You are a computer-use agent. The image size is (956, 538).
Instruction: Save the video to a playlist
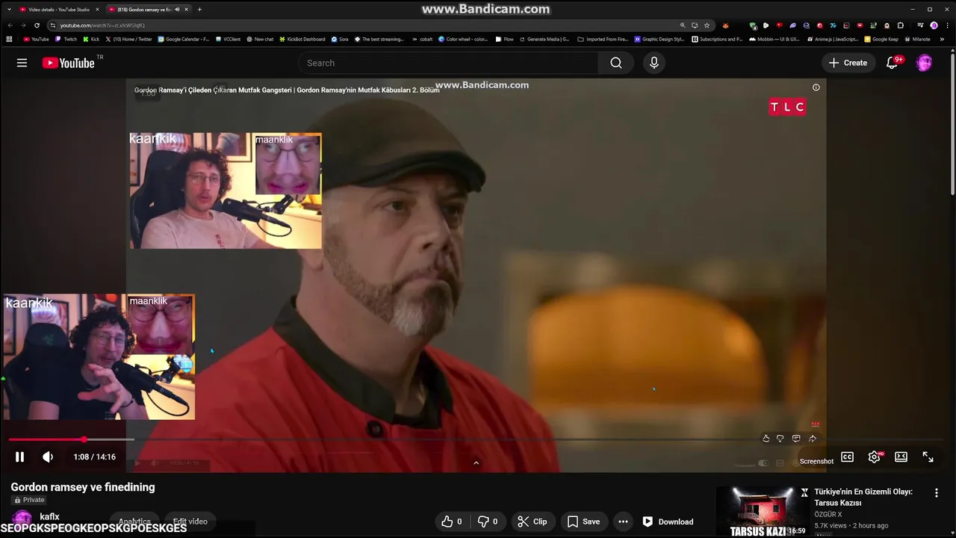(583, 522)
